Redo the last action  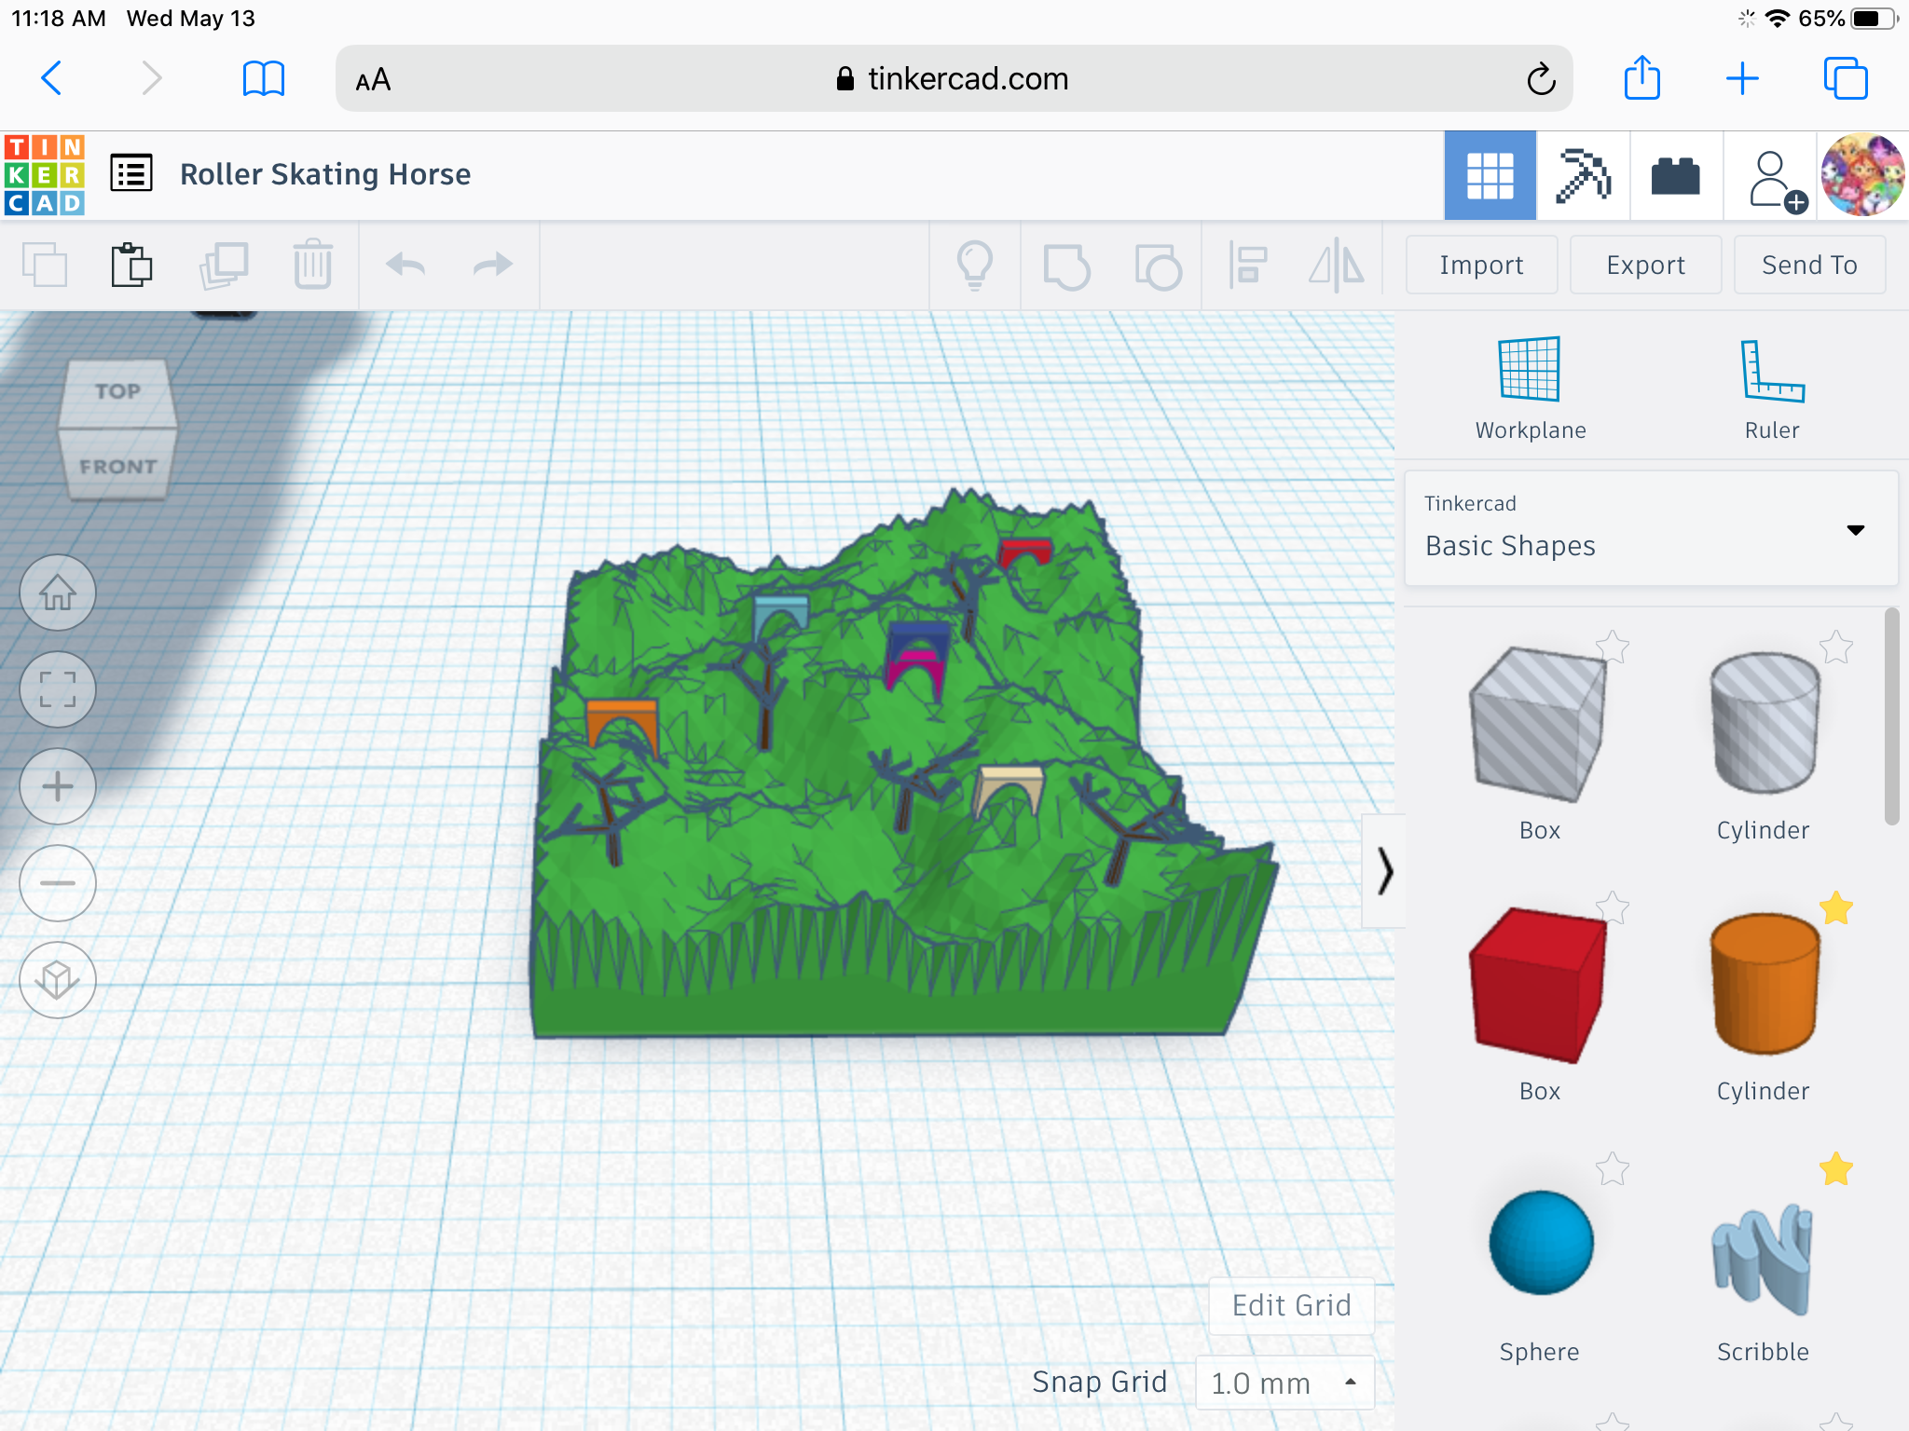point(492,266)
